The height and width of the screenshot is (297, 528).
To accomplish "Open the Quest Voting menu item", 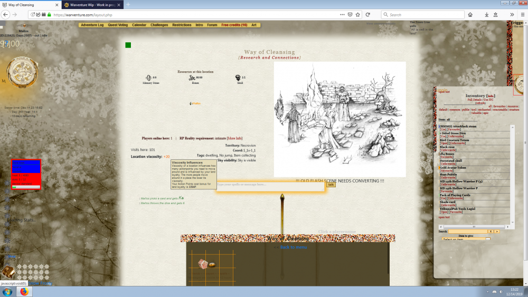I will pyautogui.click(x=118, y=25).
